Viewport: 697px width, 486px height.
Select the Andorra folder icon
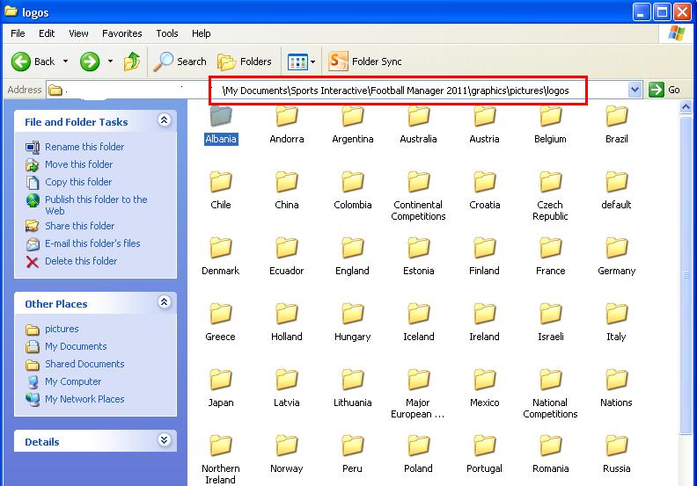point(287,116)
